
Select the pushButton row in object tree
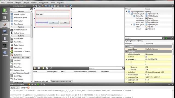point(140,20)
